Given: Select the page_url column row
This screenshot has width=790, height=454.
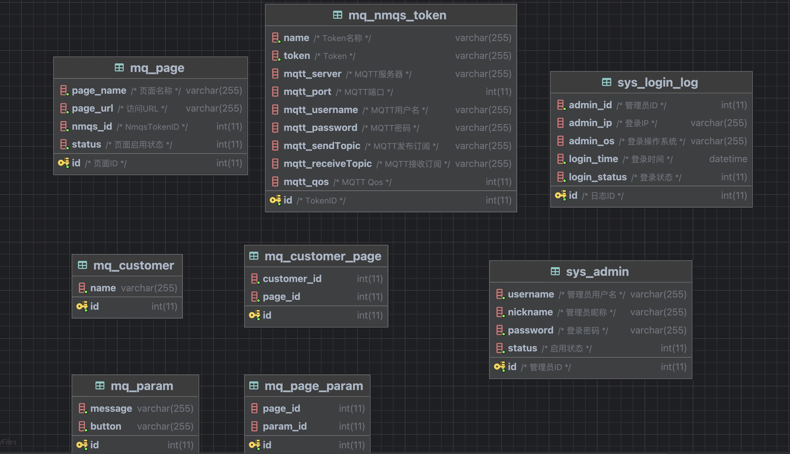Looking at the screenshot, I should (x=151, y=109).
